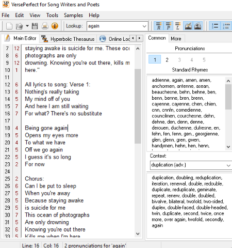Click the word 'reduplication' in the context synonyms
The height and width of the screenshot is (248, 232).
(209, 178)
